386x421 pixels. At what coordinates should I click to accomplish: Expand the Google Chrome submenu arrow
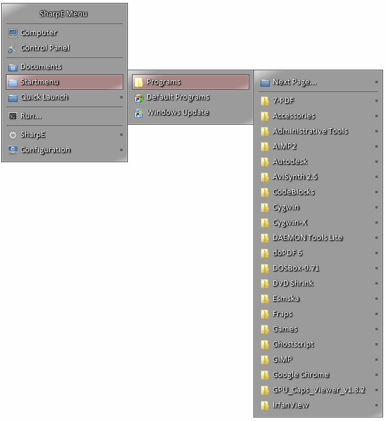point(377,375)
